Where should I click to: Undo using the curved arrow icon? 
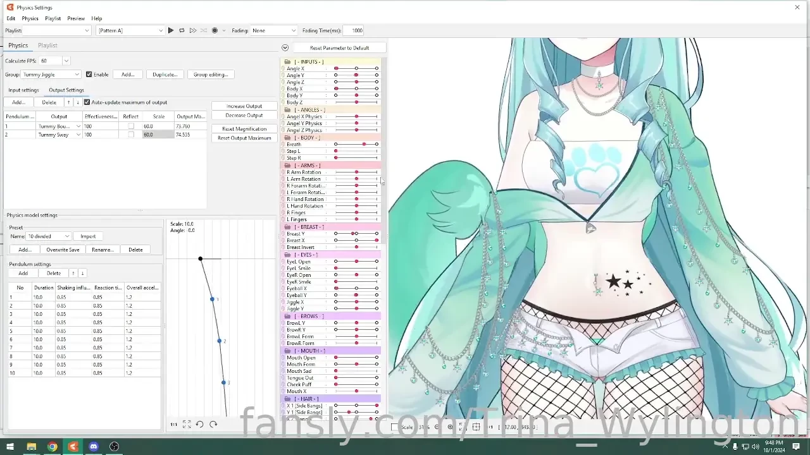pos(200,424)
